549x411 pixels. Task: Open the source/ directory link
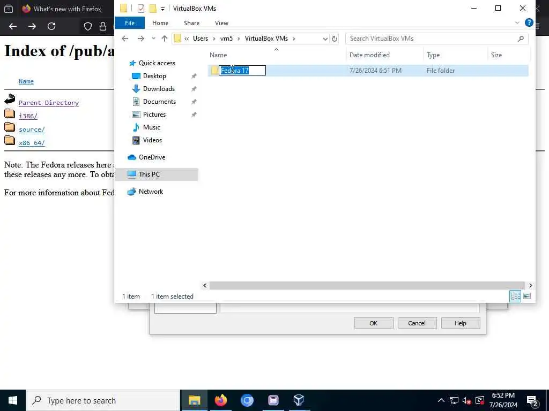coord(32,130)
